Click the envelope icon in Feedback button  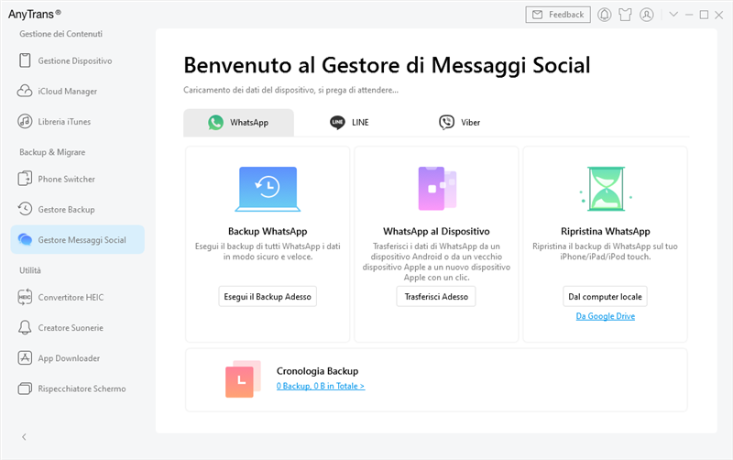point(538,15)
